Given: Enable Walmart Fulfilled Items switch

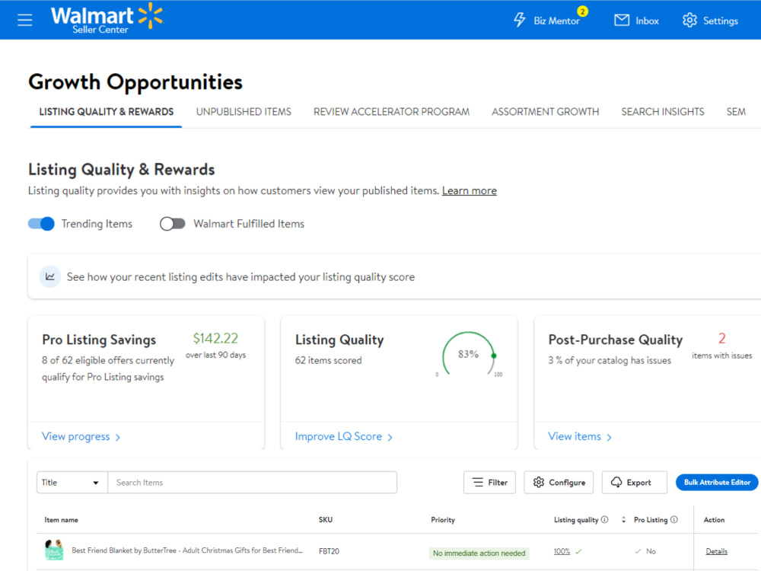Looking at the screenshot, I should pos(172,224).
